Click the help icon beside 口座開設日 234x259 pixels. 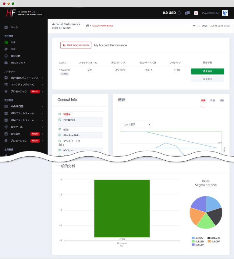click(60, 120)
